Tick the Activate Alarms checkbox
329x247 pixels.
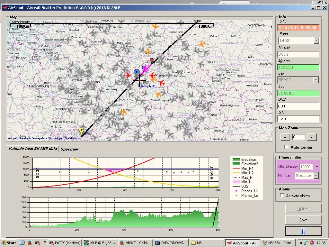(282, 196)
